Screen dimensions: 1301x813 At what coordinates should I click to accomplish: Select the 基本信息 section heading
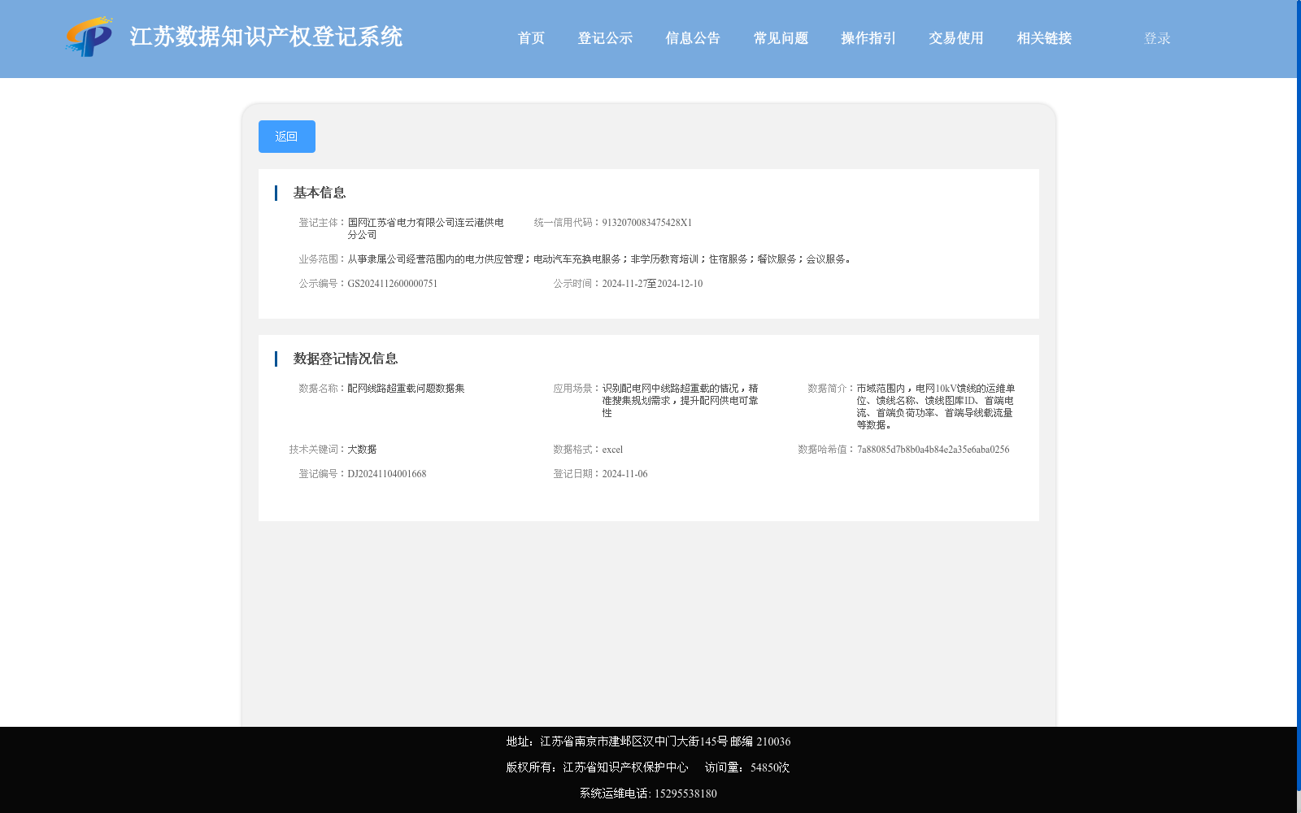pos(320,193)
